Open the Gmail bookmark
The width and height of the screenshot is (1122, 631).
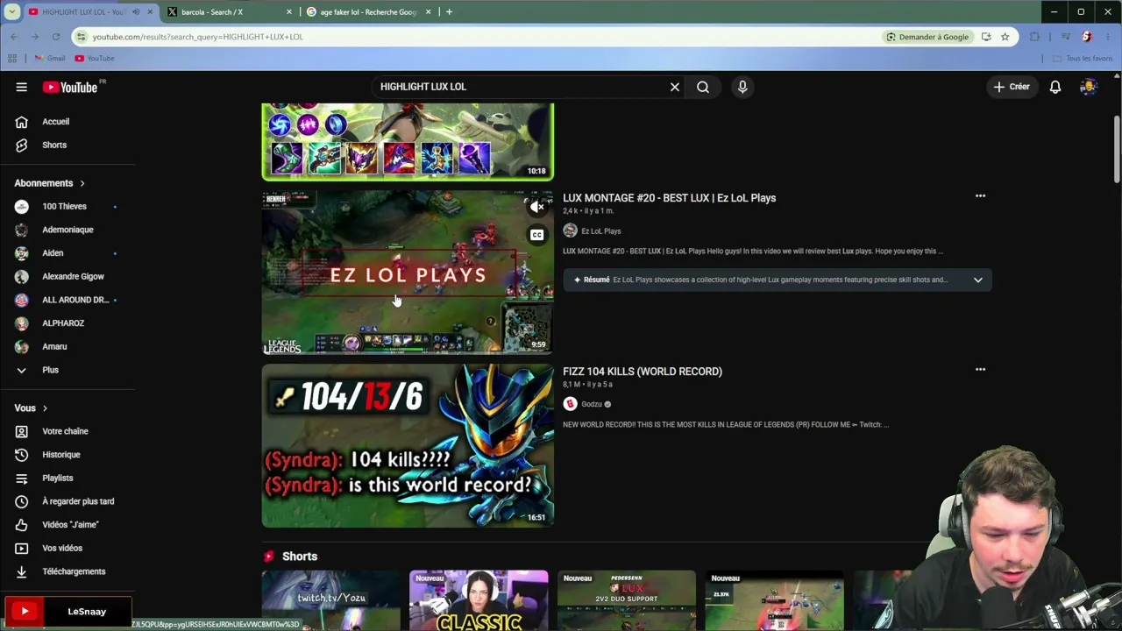[x=50, y=58]
